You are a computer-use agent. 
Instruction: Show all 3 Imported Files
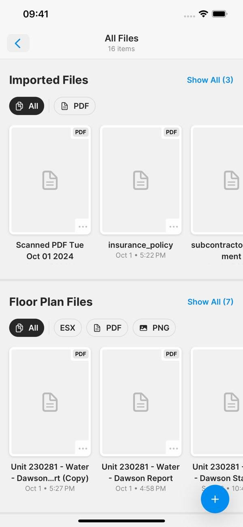pyautogui.click(x=210, y=80)
